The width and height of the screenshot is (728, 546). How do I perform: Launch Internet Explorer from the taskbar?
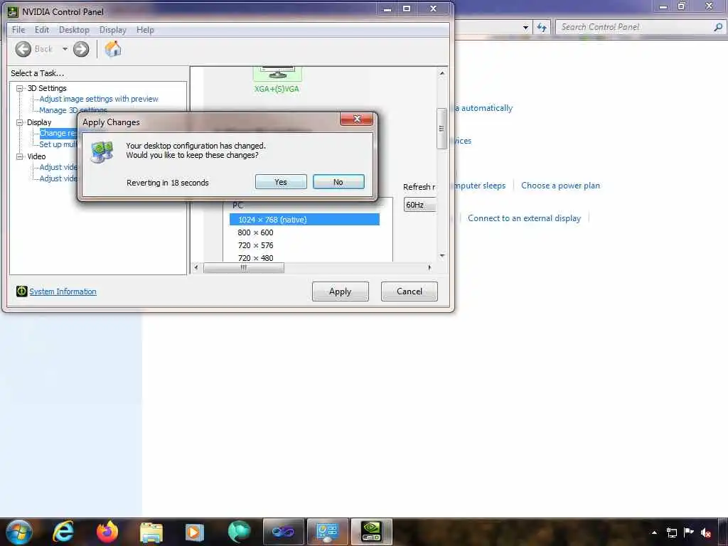(x=63, y=532)
